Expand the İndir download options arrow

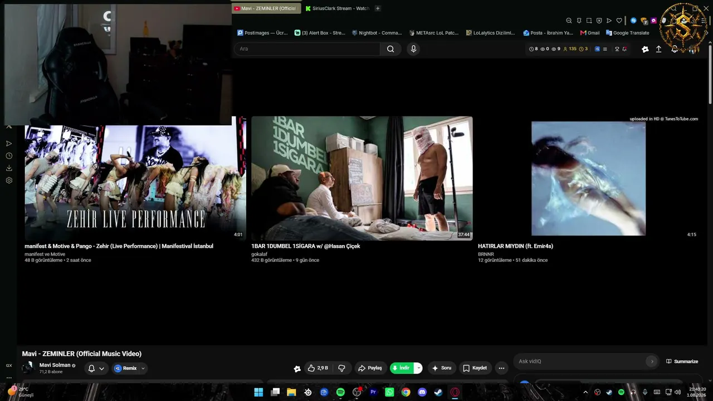(x=418, y=368)
